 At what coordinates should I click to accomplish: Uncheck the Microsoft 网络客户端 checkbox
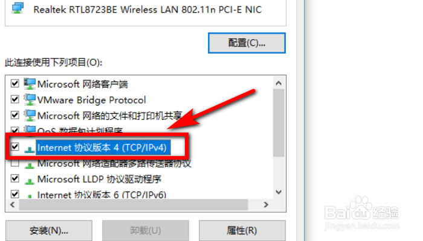(x=15, y=83)
